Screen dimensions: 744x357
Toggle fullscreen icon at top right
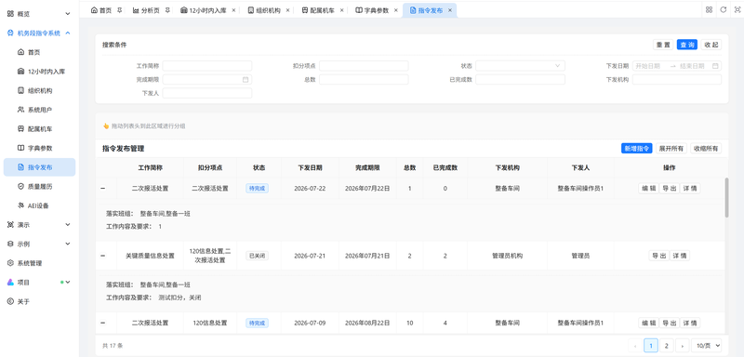737,9
